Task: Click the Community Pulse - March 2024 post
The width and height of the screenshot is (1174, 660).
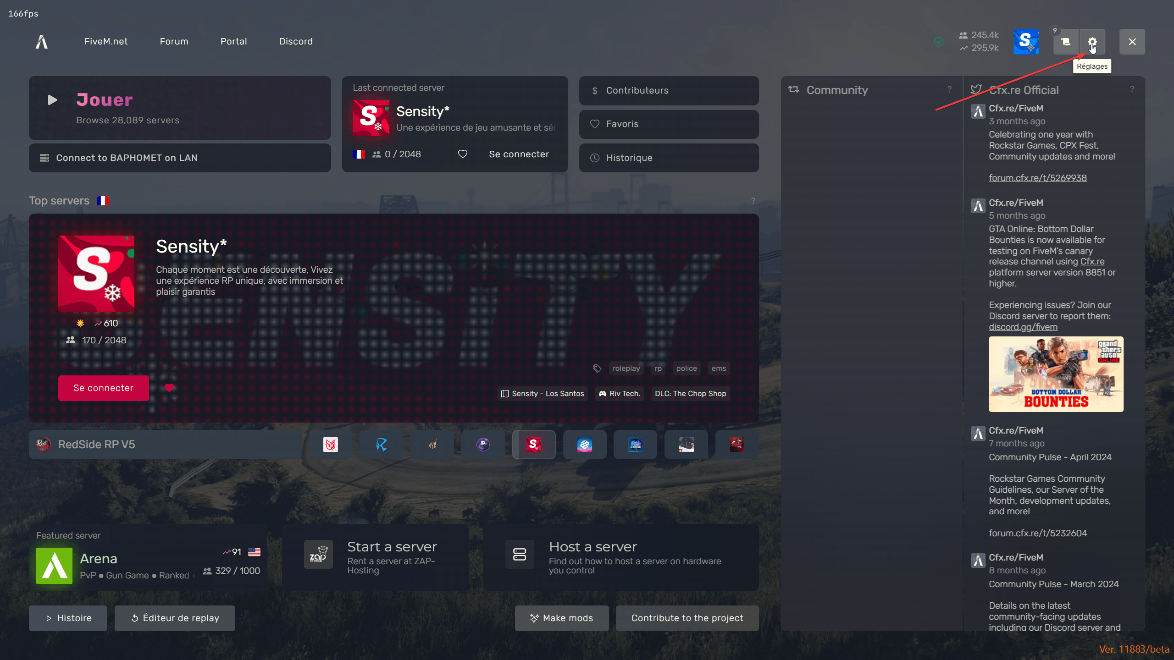Action: click(x=1053, y=584)
